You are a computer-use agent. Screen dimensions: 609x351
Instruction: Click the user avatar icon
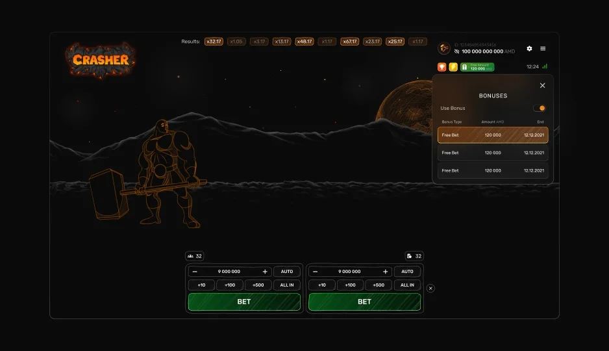pos(444,48)
